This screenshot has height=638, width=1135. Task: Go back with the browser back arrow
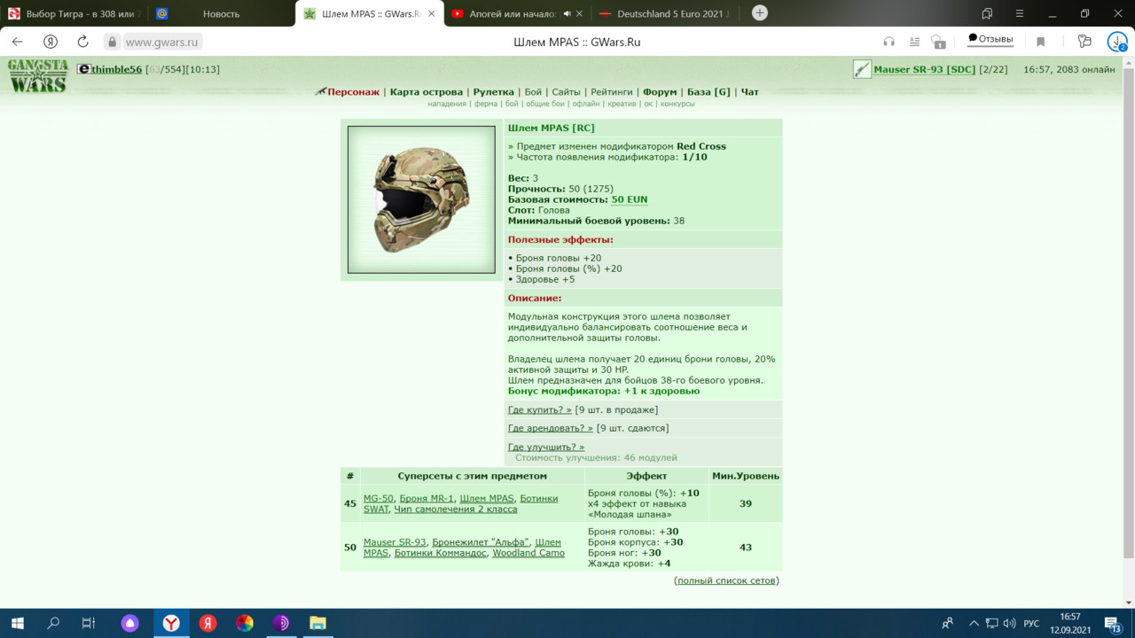click(17, 42)
